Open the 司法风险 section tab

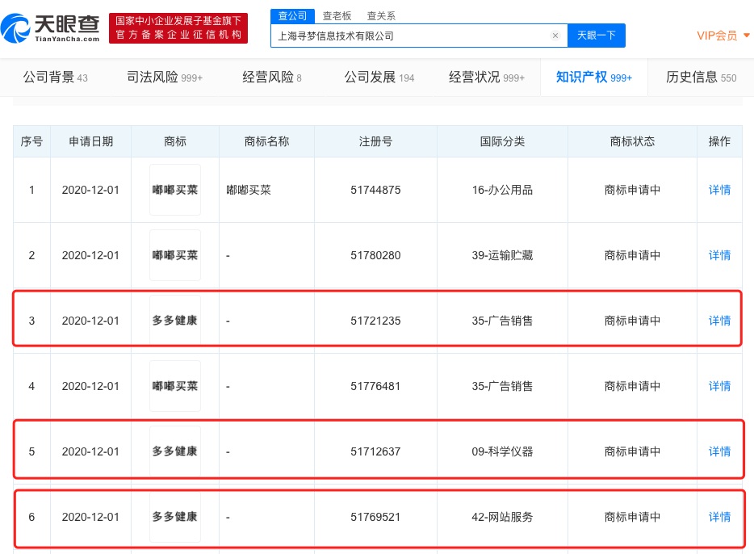pyautogui.click(x=165, y=78)
